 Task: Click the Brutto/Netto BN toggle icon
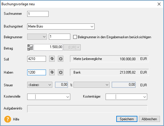coord(30,47)
